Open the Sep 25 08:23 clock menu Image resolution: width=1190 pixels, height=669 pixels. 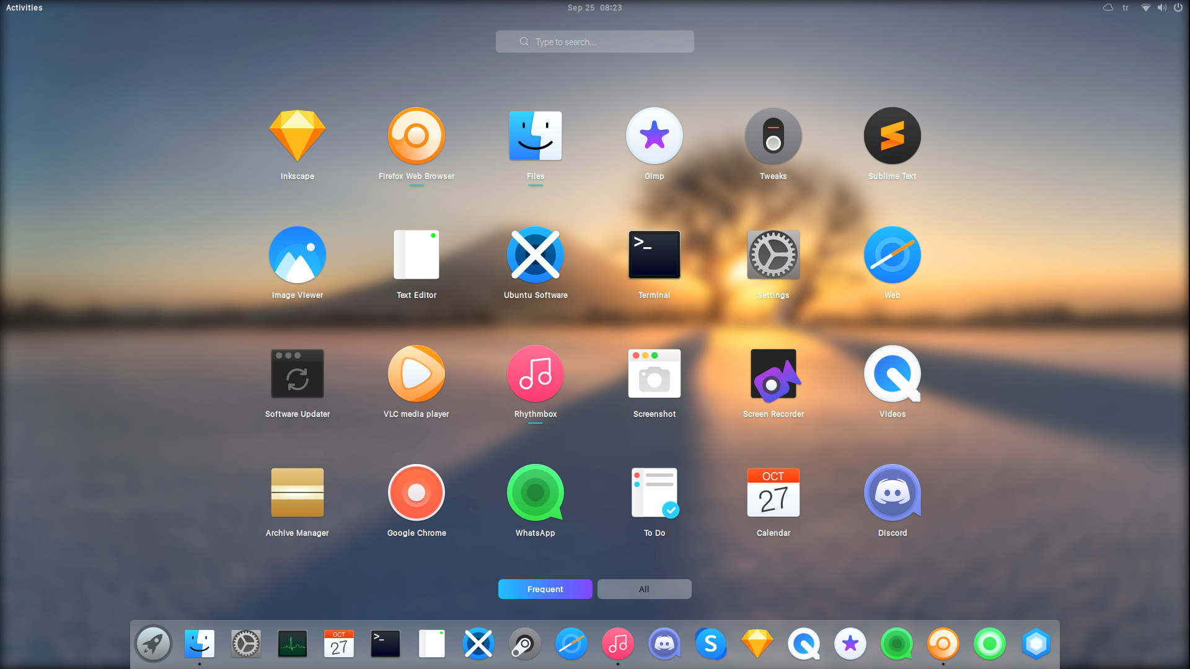(x=594, y=7)
